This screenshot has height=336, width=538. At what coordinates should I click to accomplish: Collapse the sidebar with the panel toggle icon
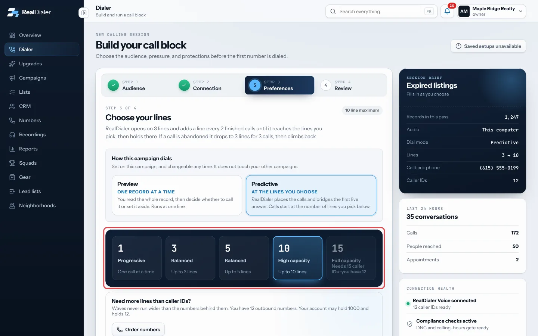(84, 13)
